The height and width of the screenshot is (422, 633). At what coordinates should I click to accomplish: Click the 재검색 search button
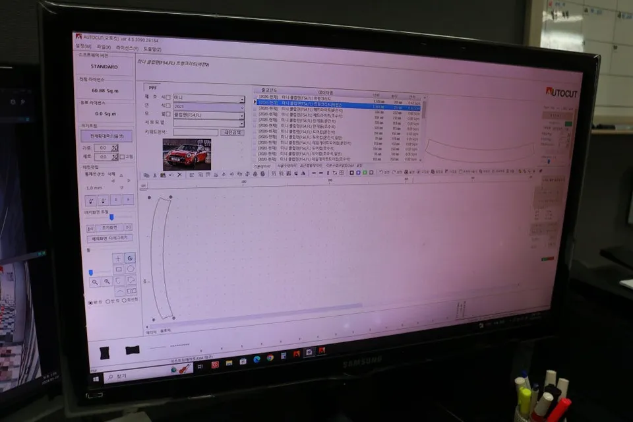point(233,132)
